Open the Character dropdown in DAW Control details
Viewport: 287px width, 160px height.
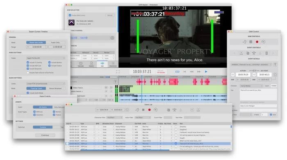[x=251, y=86]
